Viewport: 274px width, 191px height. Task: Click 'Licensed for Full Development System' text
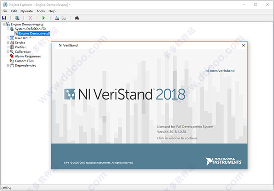[185, 127]
